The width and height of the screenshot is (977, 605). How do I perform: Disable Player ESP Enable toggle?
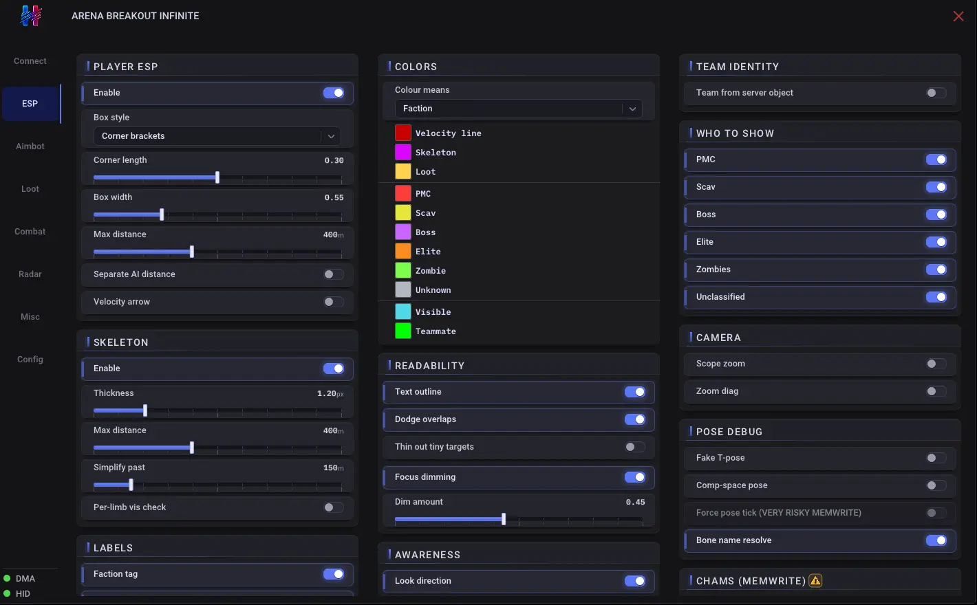[x=334, y=93]
